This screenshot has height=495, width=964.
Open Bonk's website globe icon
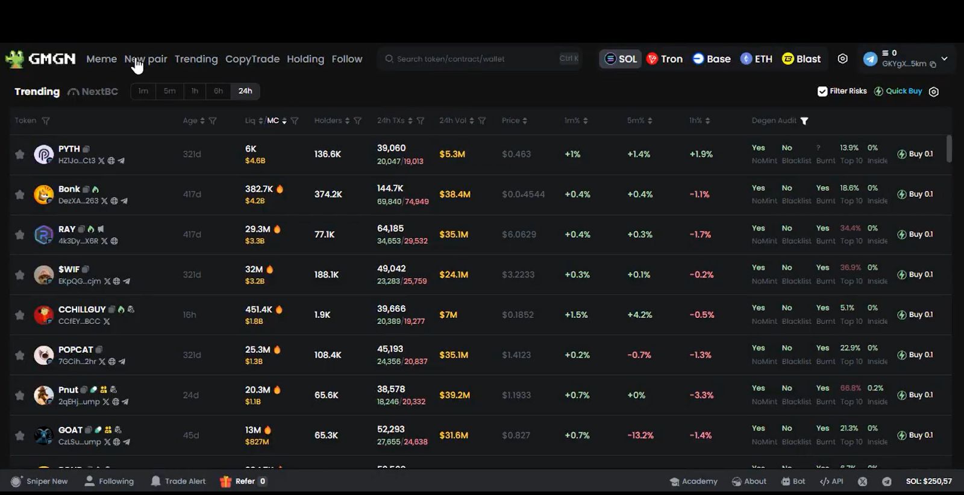[x=114, y=201]
